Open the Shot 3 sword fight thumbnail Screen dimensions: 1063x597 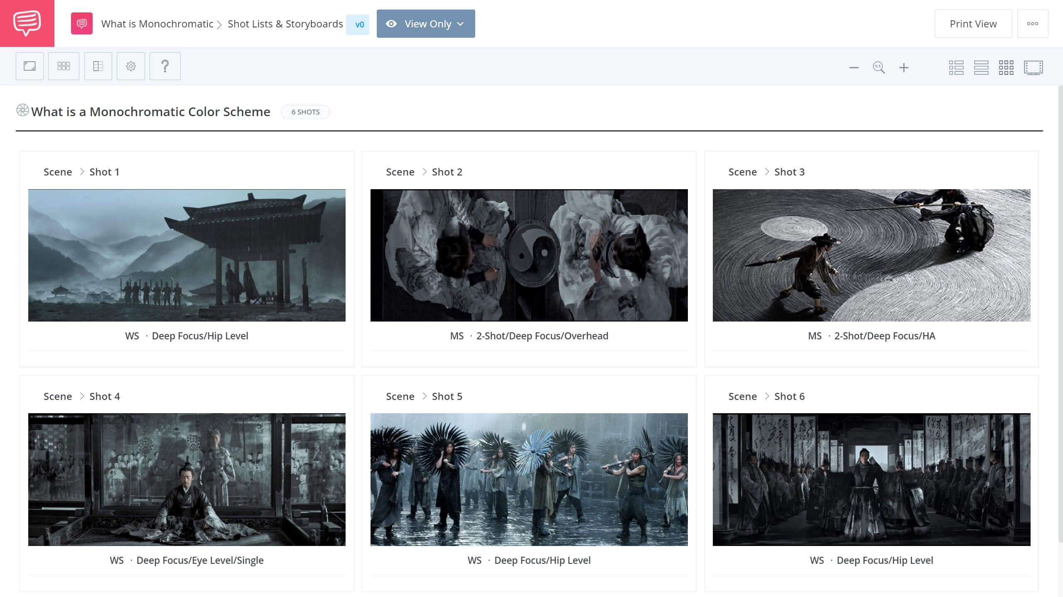(x=872, y=255)
